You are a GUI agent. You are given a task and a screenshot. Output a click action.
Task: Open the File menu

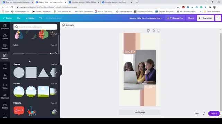[19, 18]
